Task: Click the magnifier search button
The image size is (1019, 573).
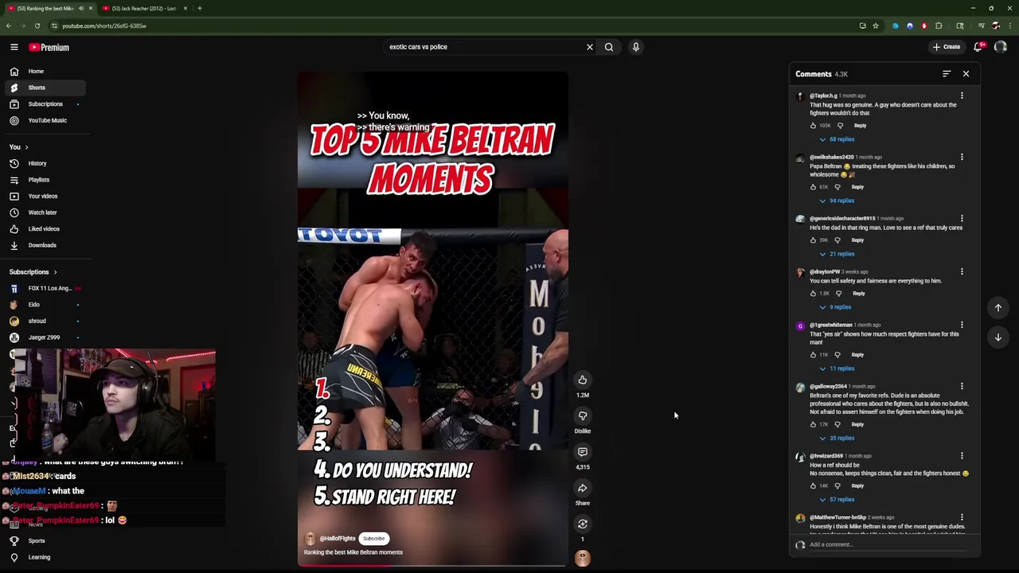Action: [609, 47]
